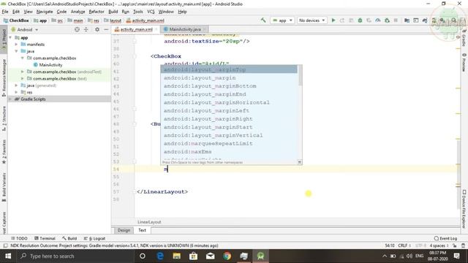468x263 pixels.
Task: Open Project panel settings gear icon
Action: (x=97, y=29)
